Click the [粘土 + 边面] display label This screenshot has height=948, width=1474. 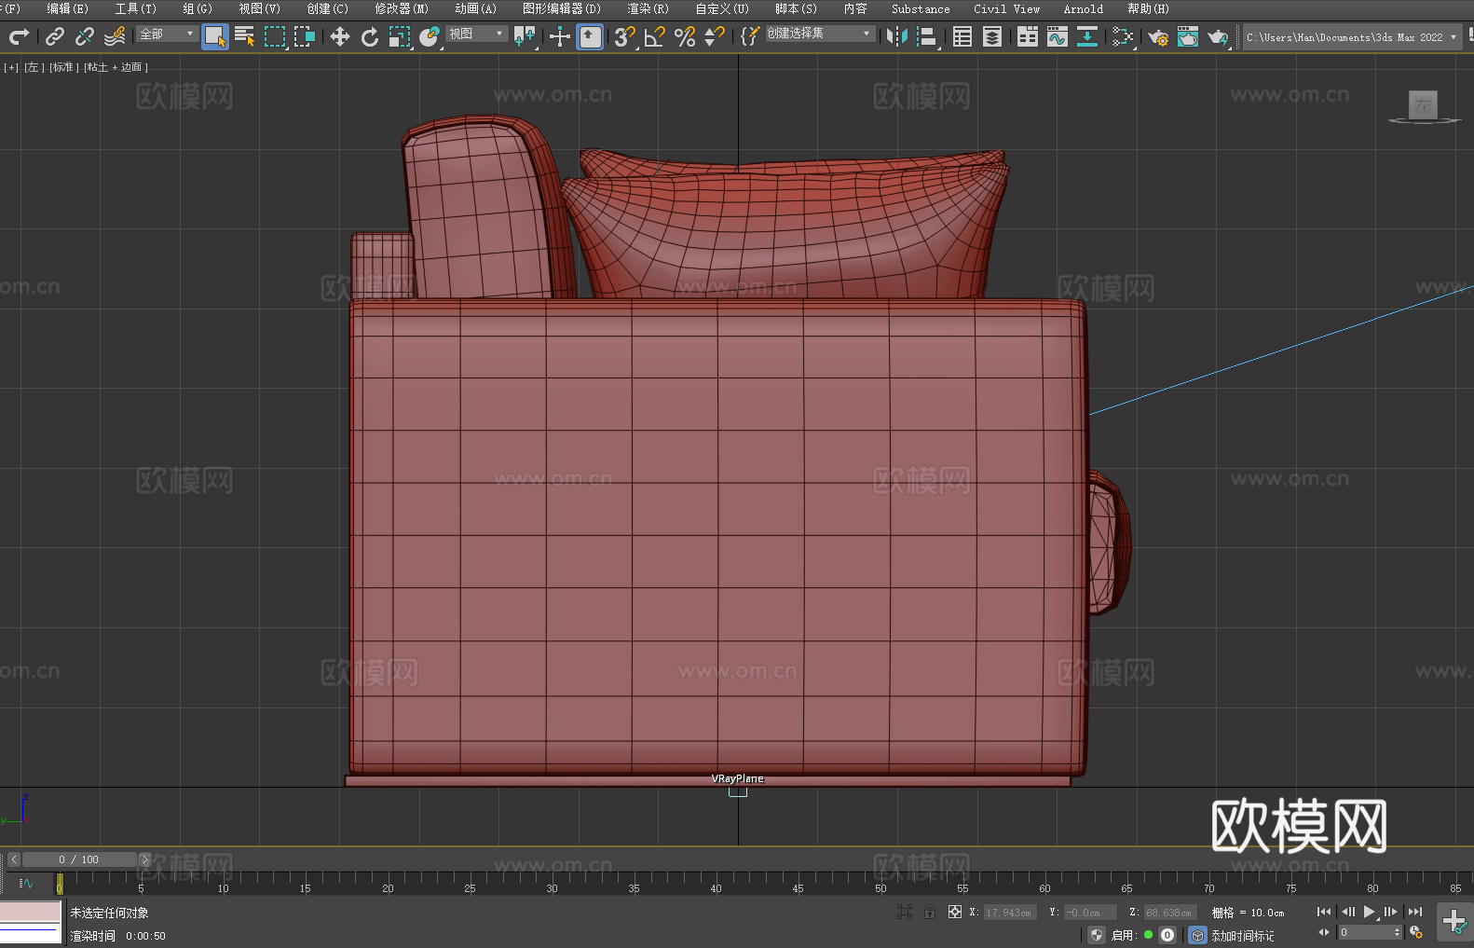point(116,67)
